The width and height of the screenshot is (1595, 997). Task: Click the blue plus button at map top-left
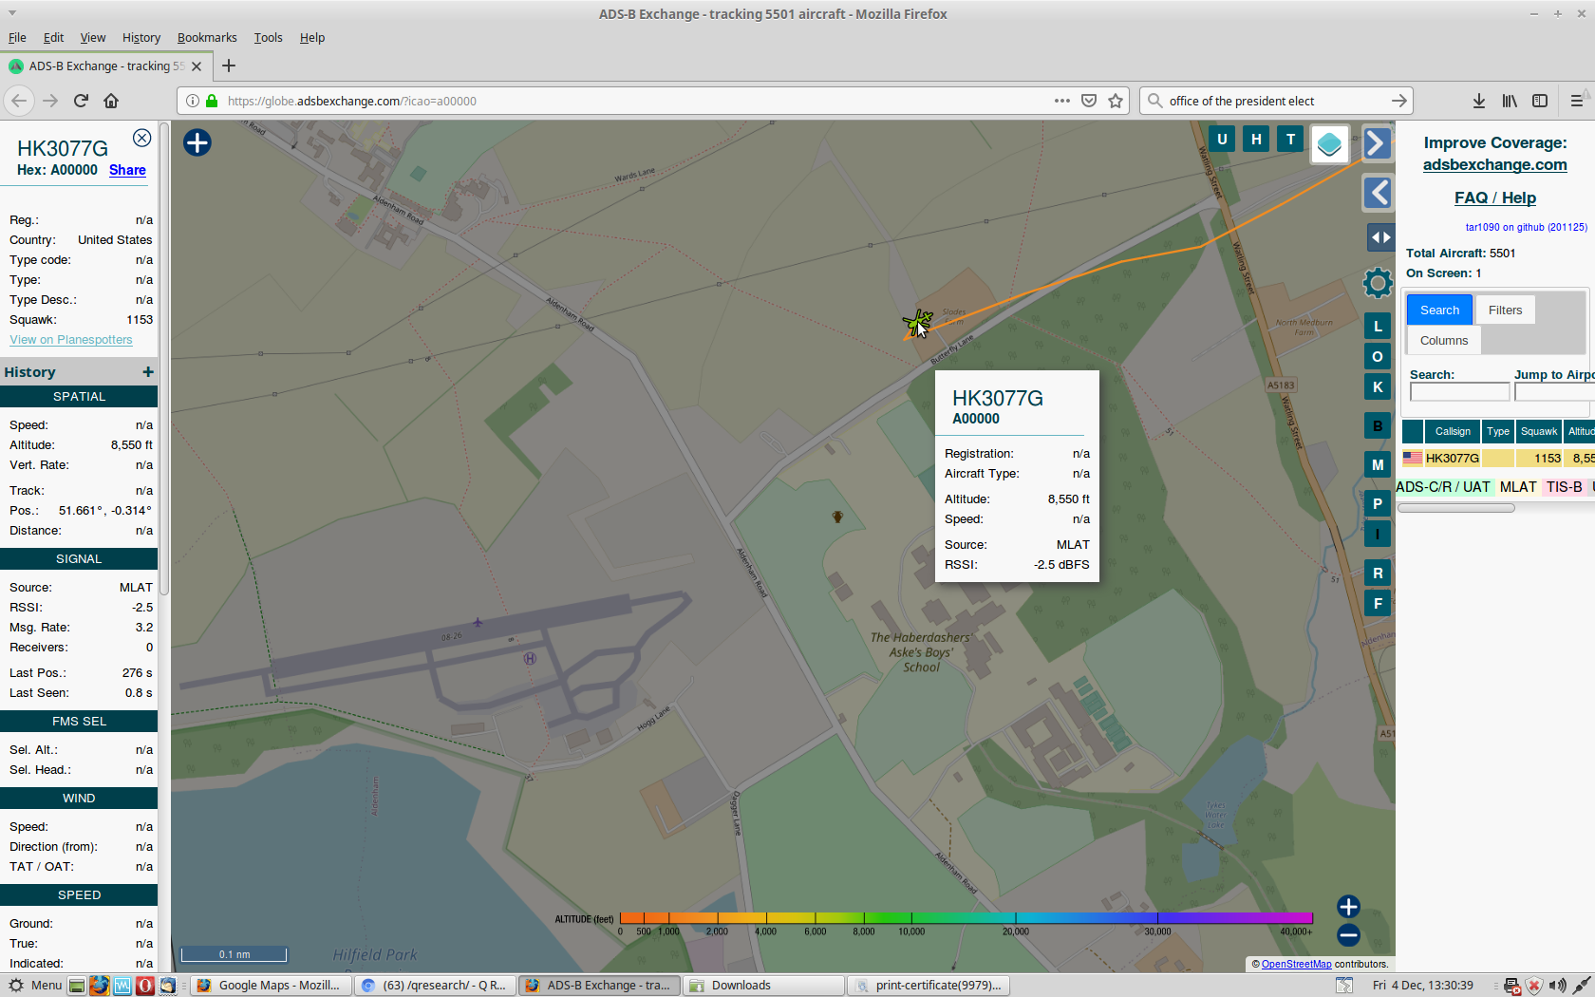click(x=197, y=142)
